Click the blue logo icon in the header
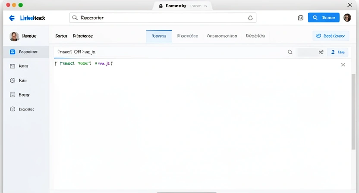 click(x=12, y=18)
